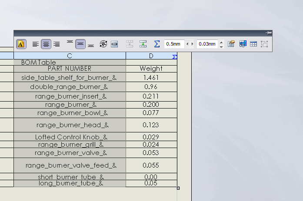Click the 0.5mm cell padding field
This screenshot has height=201, width=303.
tap(173, 44)
